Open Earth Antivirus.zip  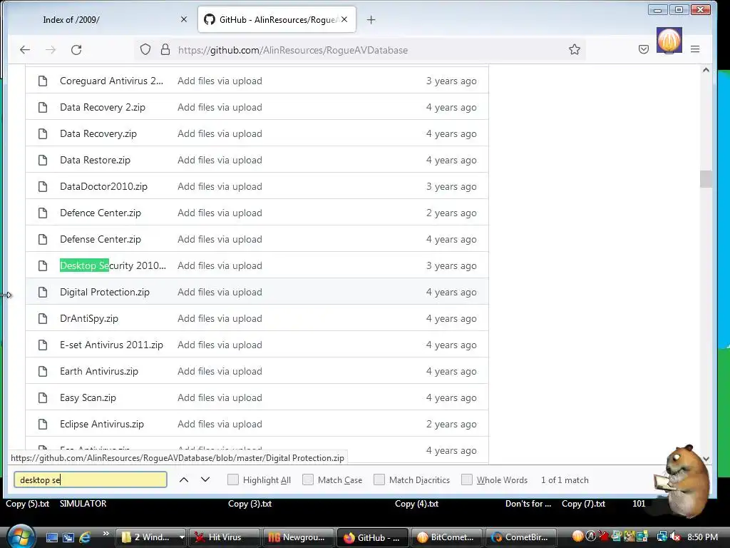(98, 371)
